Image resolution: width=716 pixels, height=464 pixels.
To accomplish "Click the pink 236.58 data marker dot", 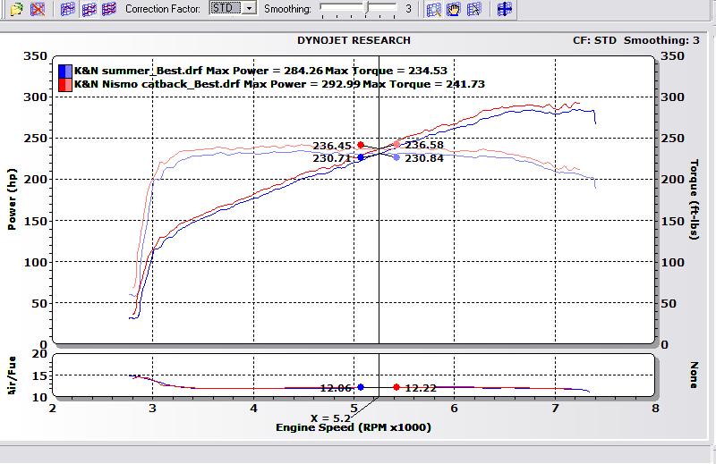I will coord(396,145).
